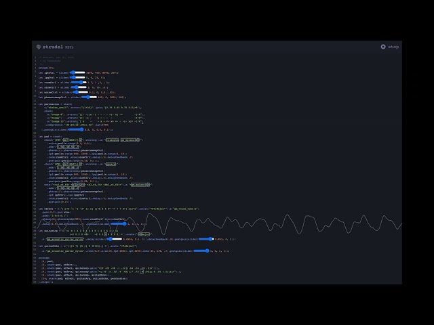Adjust the lpfCtrl slider
The height and width of the screenshot is (325, 434).
(x=77, y=72)
